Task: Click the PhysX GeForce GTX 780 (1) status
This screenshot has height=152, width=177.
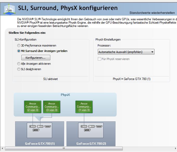Action: [x=132, y=79]
